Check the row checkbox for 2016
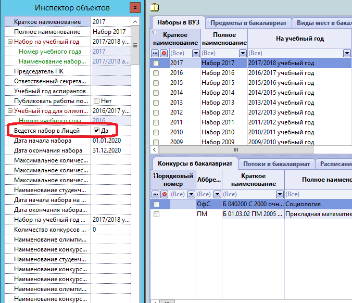The width and height of the screenshot is (352, 303). [156, 73]
